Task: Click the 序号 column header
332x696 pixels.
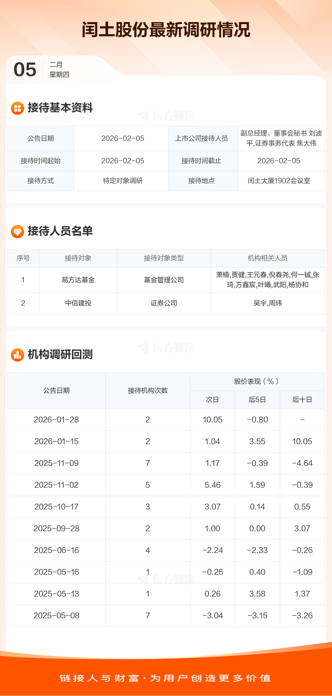Action: point(23,258)
